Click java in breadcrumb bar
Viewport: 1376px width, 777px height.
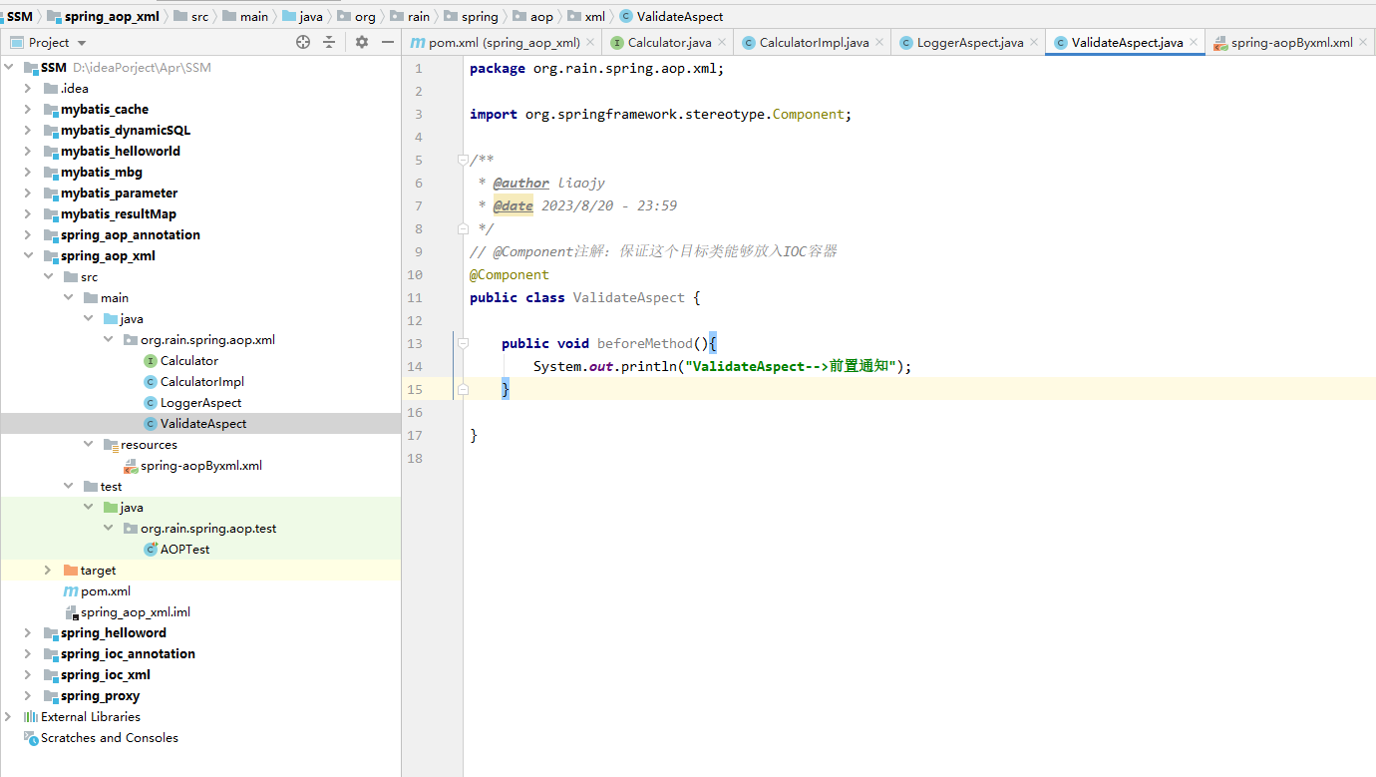coord(311,16)
